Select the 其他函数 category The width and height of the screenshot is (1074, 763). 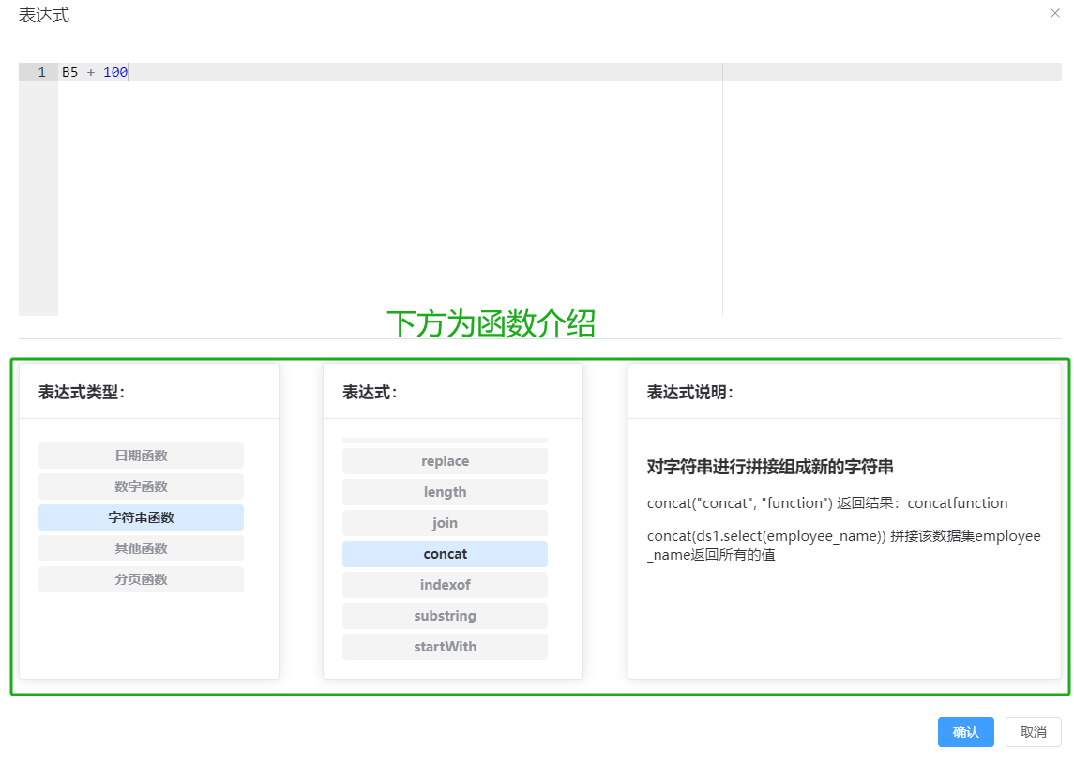coord(141,548)
